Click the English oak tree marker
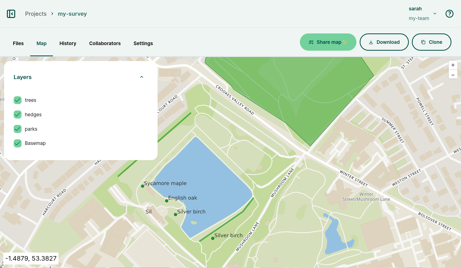Viewport: 461px width, 268px height. pos(167,201)
